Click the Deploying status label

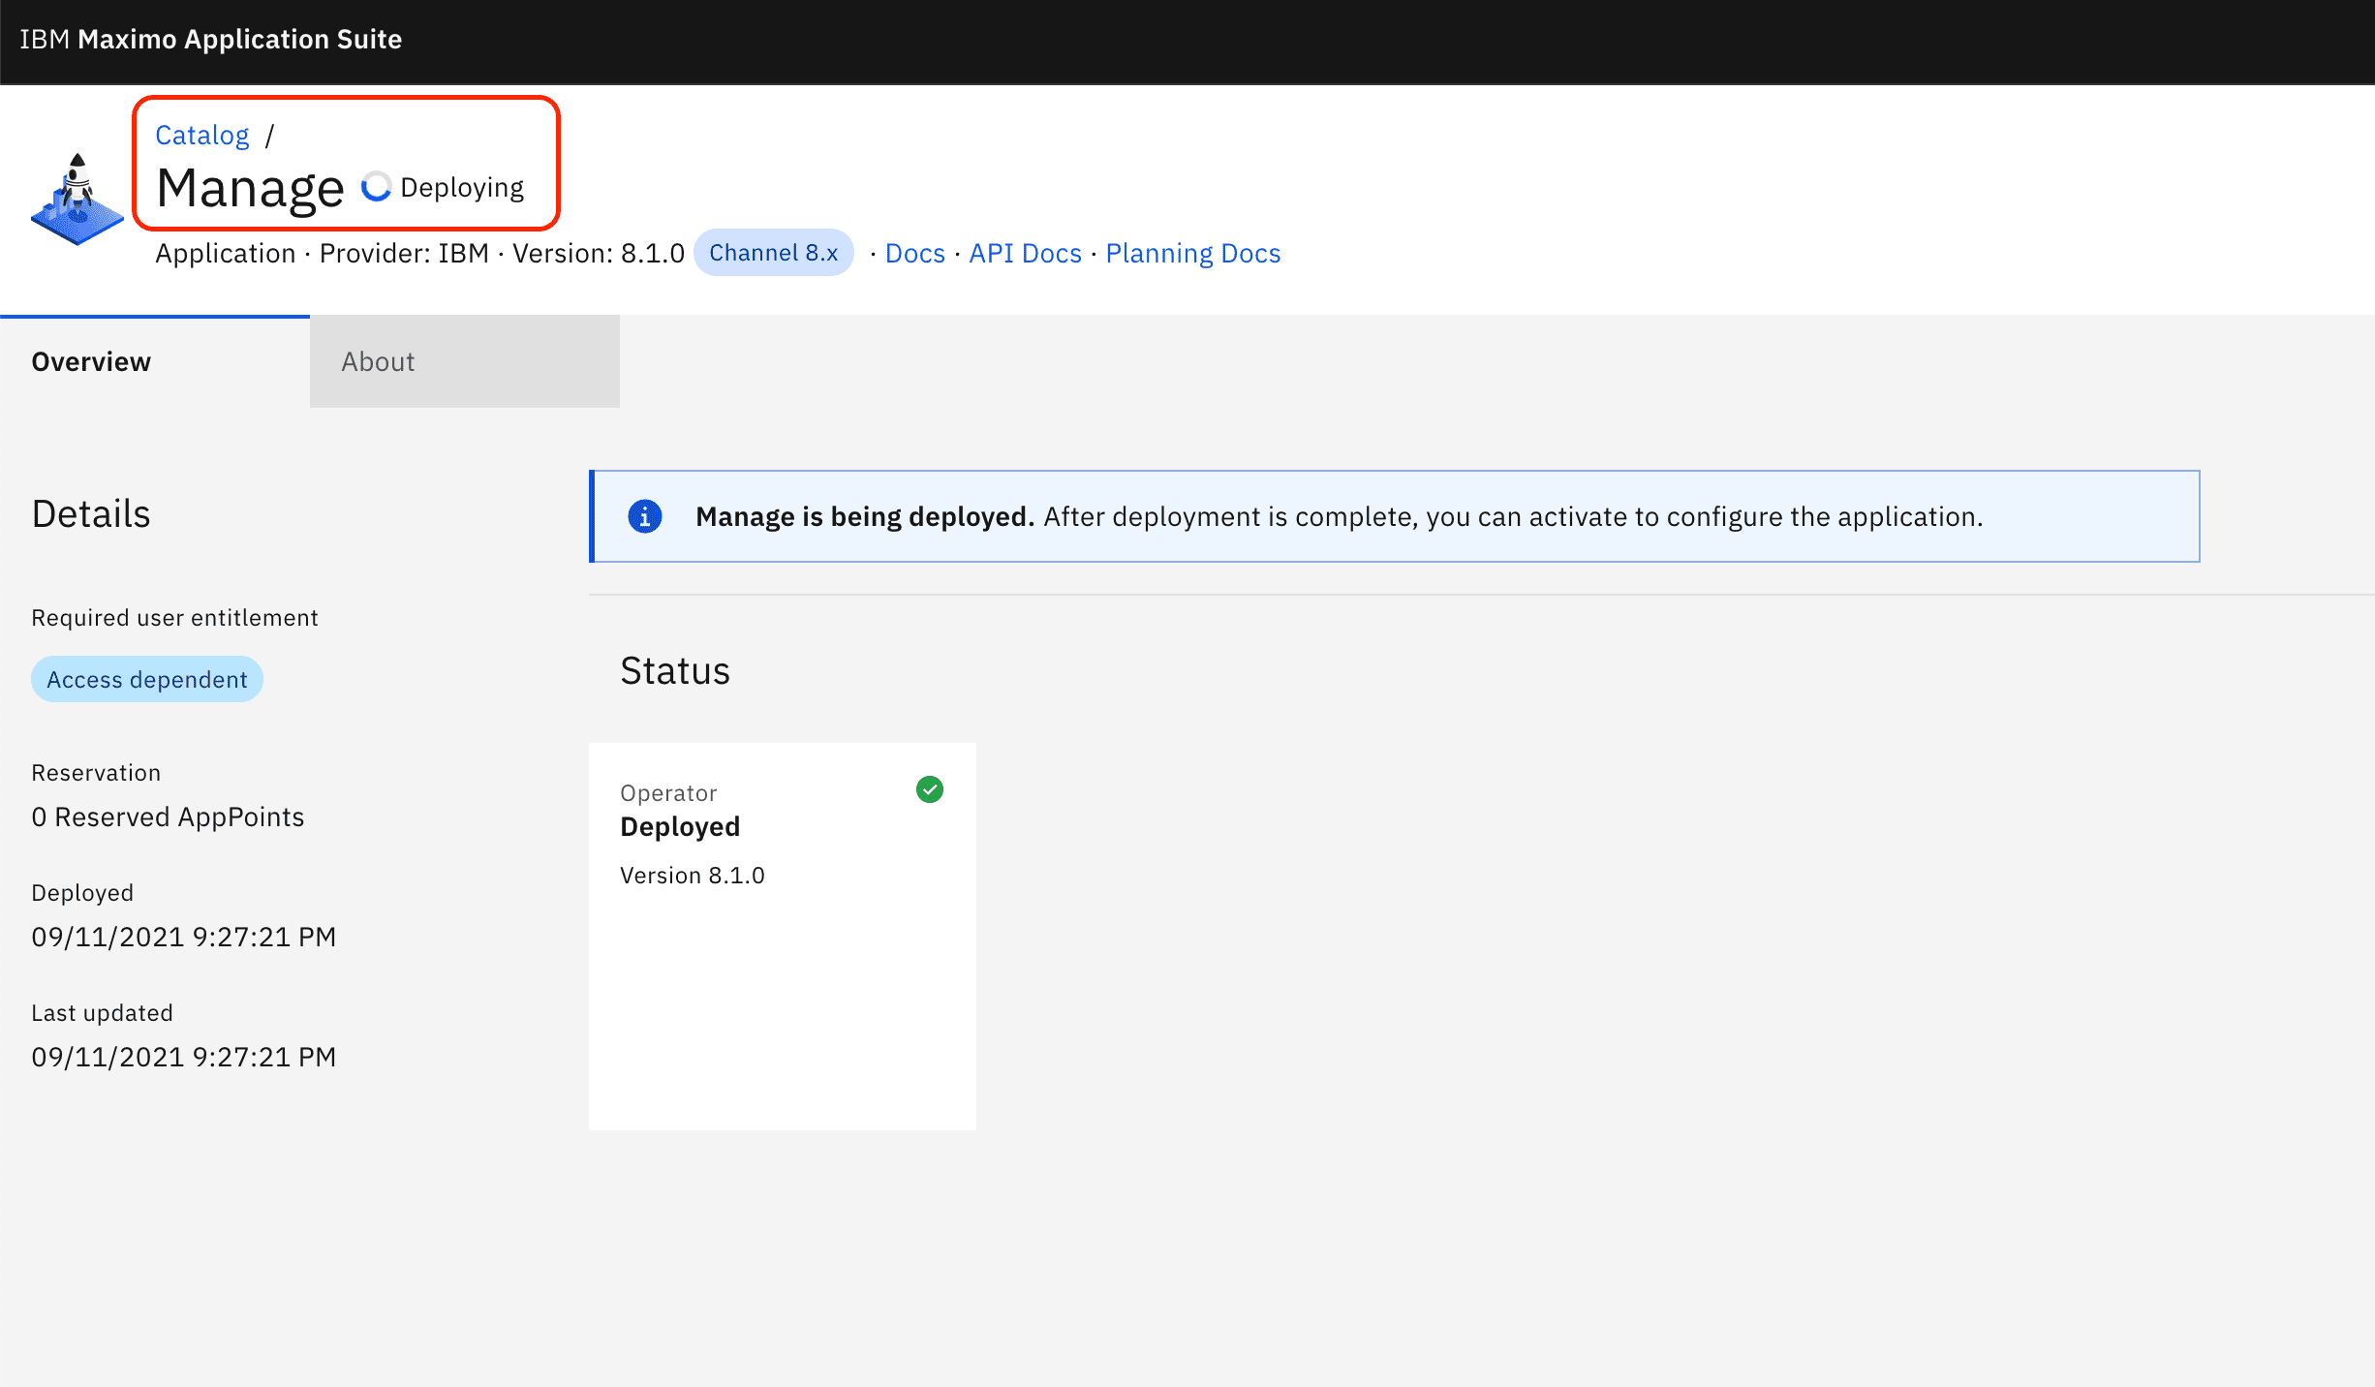tap(462, 187)
